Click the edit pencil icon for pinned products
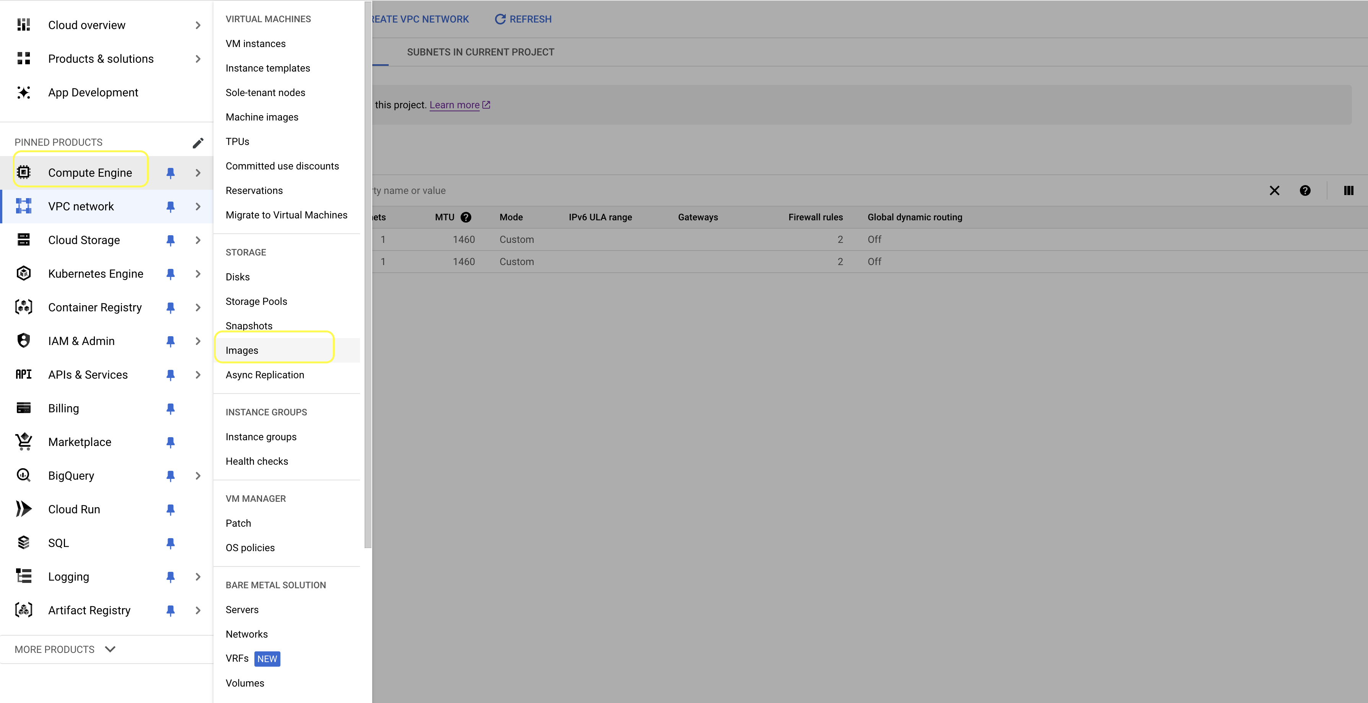 click(197, 142)
